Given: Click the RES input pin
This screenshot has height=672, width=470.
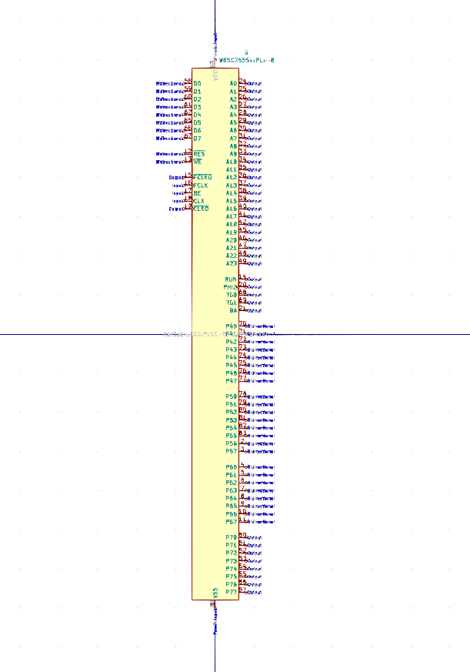Looking at the screenshot, I should (198, 154).
